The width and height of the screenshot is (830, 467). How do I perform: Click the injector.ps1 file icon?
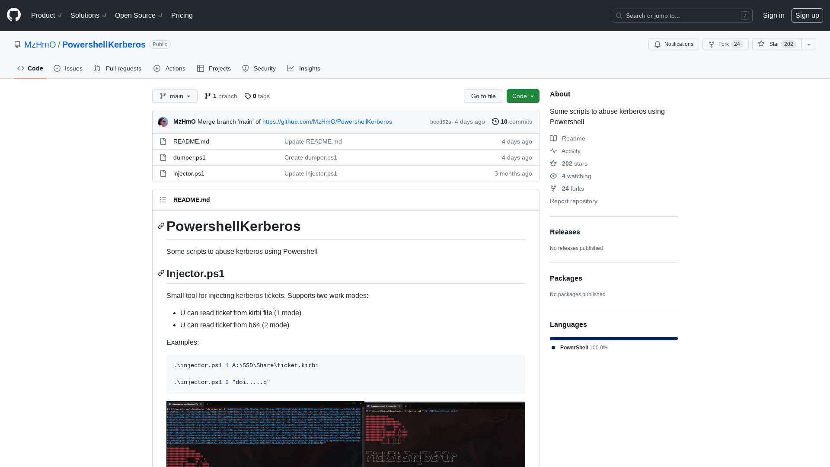(163, 173)
